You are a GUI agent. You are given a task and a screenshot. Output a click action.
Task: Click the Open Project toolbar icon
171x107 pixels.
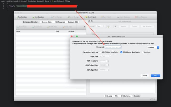(91, 17)
